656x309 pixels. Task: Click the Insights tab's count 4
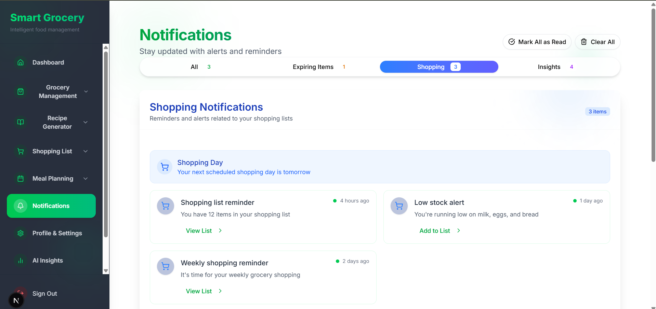572,67
